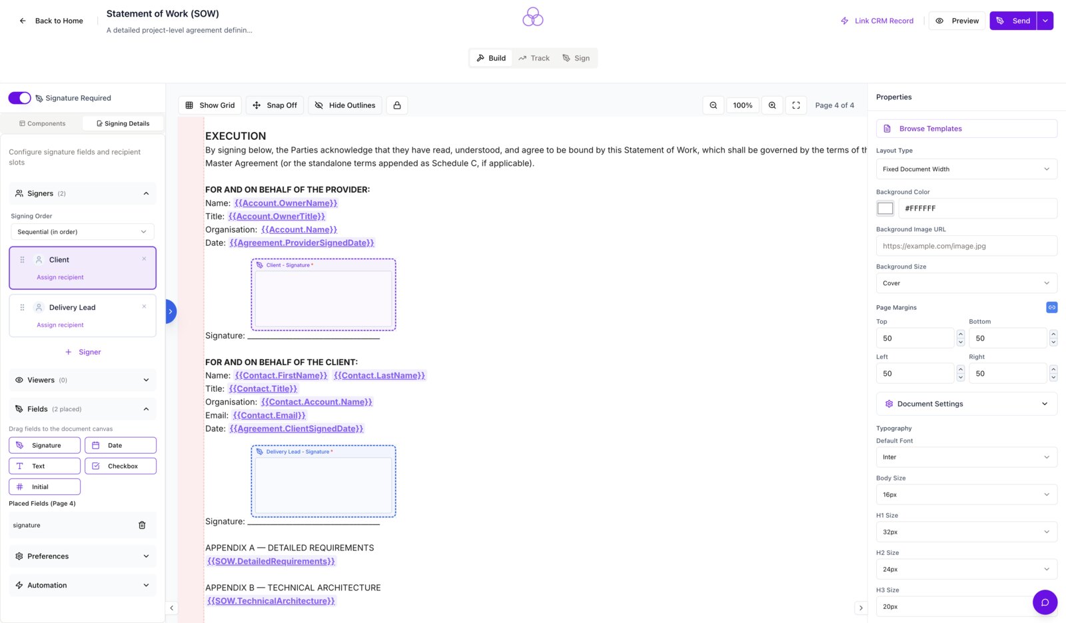This screenshot has width=1066, height=623.
Task: Toggle Hide Outlines
Action: 345,105
